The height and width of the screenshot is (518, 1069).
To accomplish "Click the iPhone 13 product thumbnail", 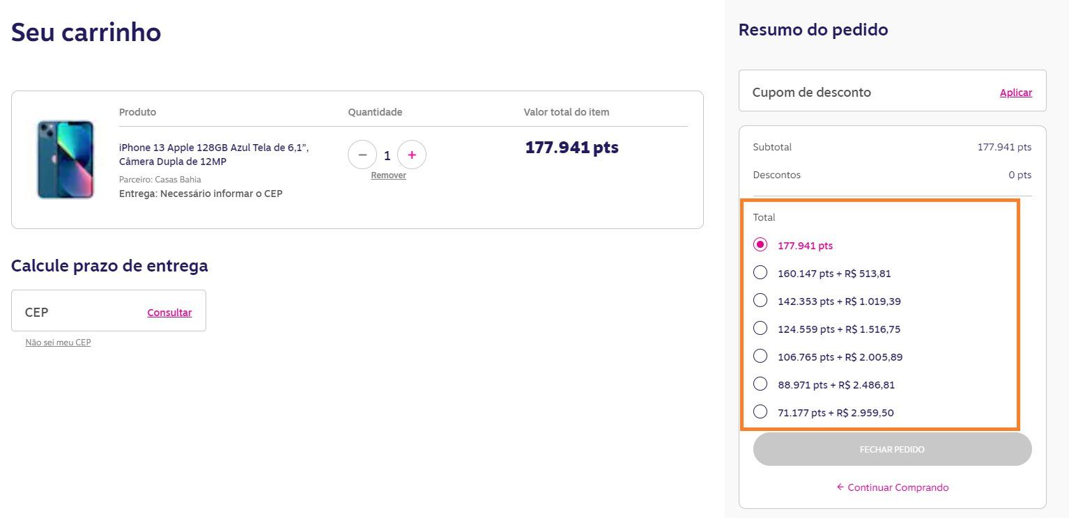I will pyautogui.click(x=66, y=159).
